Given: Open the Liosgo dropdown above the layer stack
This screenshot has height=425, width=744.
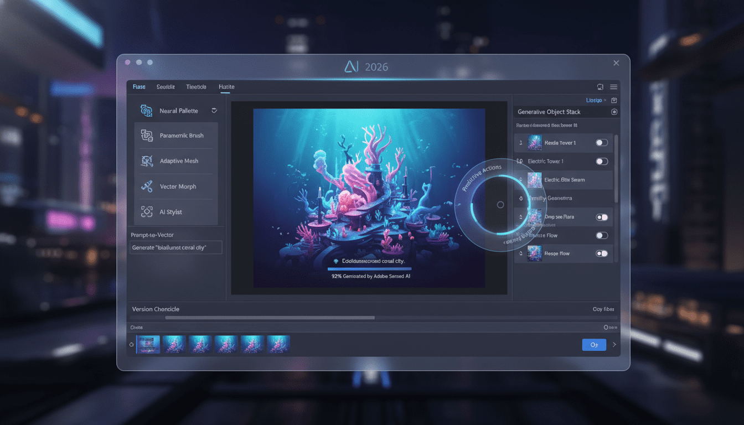Looking at the screenshot, I should coord(595,100).
